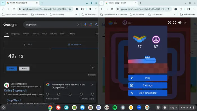Viewport: 197px width, 111px height.
Task: Open Chrome menu in snake window
Action: click(x=194, y=9)
